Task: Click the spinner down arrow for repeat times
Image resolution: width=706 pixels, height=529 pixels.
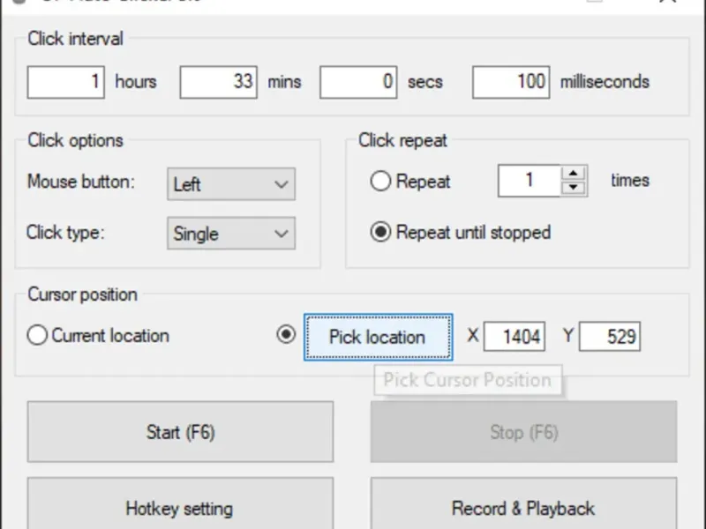Action: coord(575,187)
